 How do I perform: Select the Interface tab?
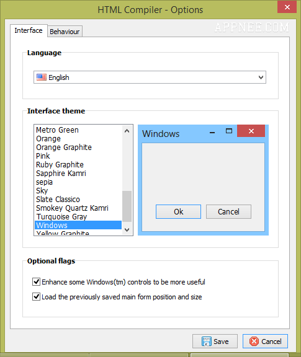(x=29, y=30)
